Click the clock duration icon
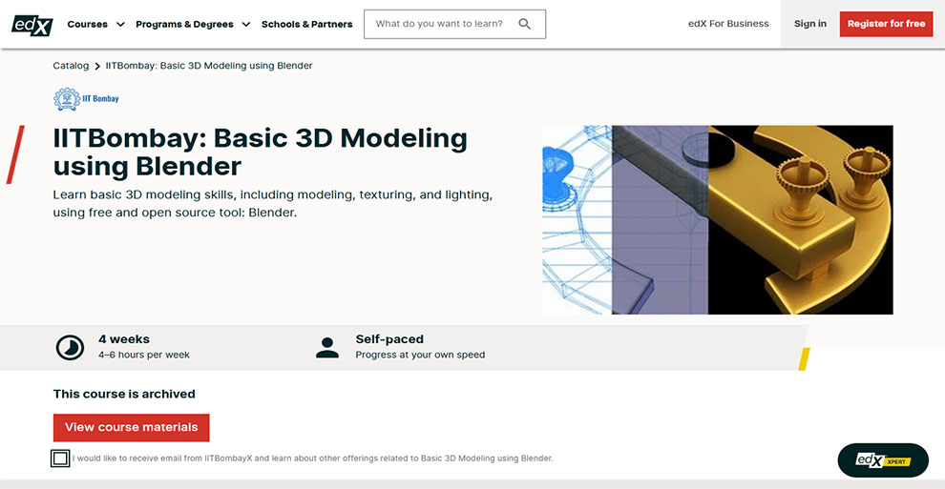945x489 pixels. [x=70, y=348]
